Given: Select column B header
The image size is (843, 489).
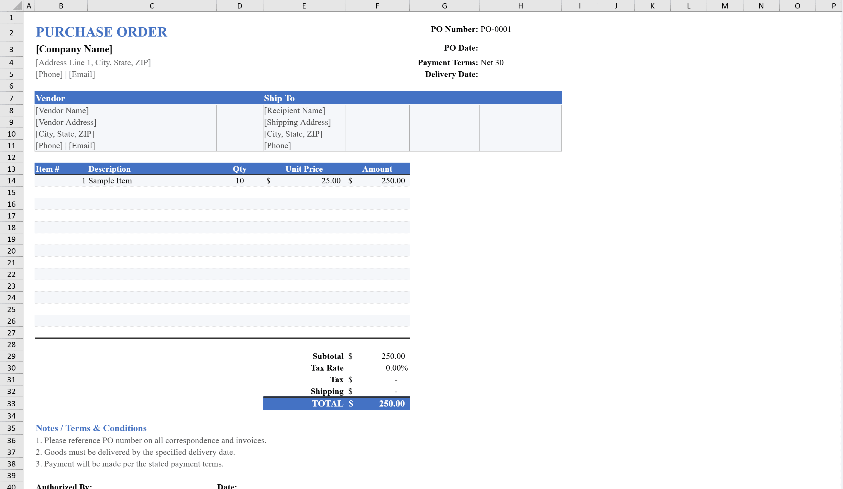Looking at the screenshot, I should (61, 5).
